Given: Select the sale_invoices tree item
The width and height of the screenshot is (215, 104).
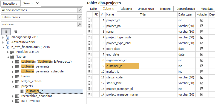Looking at the screenshot, I should click(x=31, y=101).
